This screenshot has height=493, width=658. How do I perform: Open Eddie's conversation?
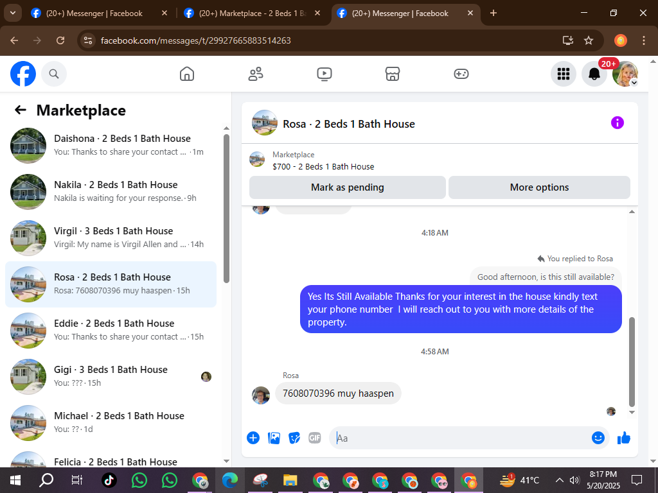(111, 331)
